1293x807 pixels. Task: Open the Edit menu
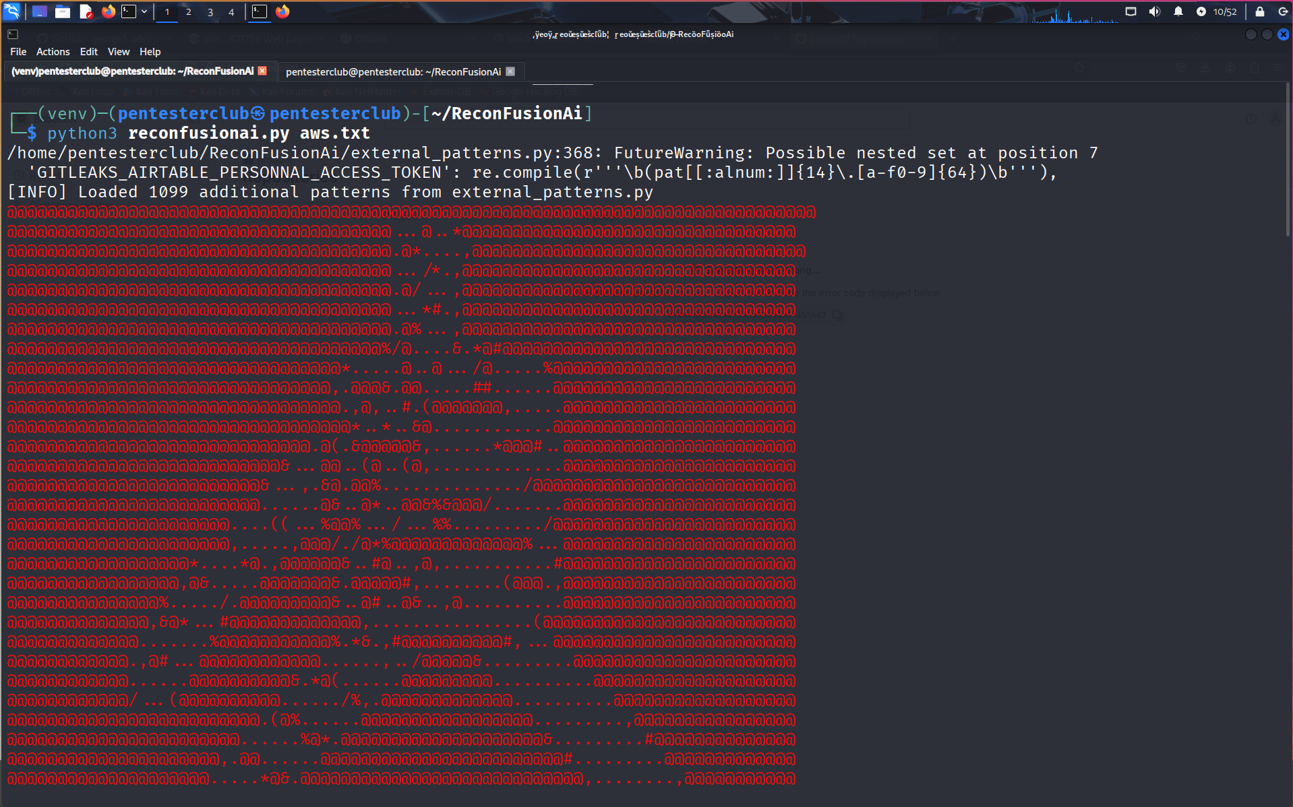tap(89, 52)
